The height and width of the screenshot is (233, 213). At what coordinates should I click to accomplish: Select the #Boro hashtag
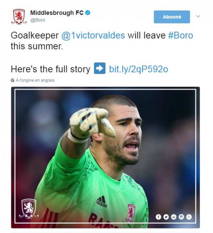[181, 35]
